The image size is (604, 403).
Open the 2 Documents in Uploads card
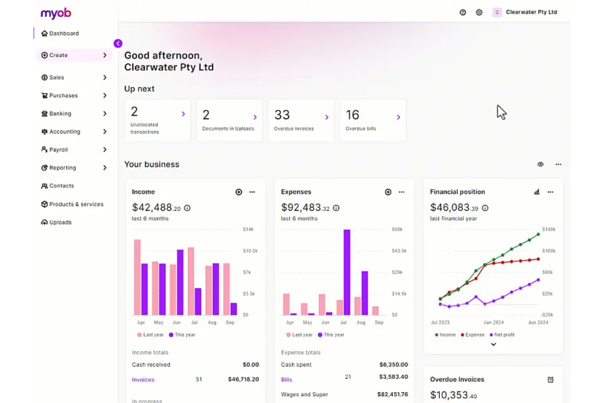229,120
